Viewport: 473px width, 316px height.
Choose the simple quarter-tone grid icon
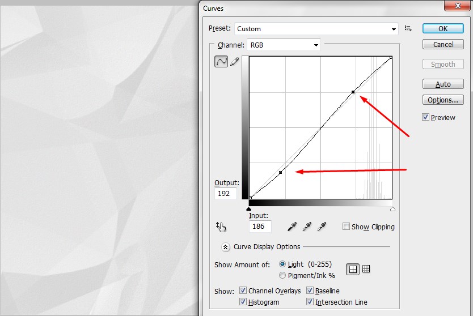tap(353, 269)
